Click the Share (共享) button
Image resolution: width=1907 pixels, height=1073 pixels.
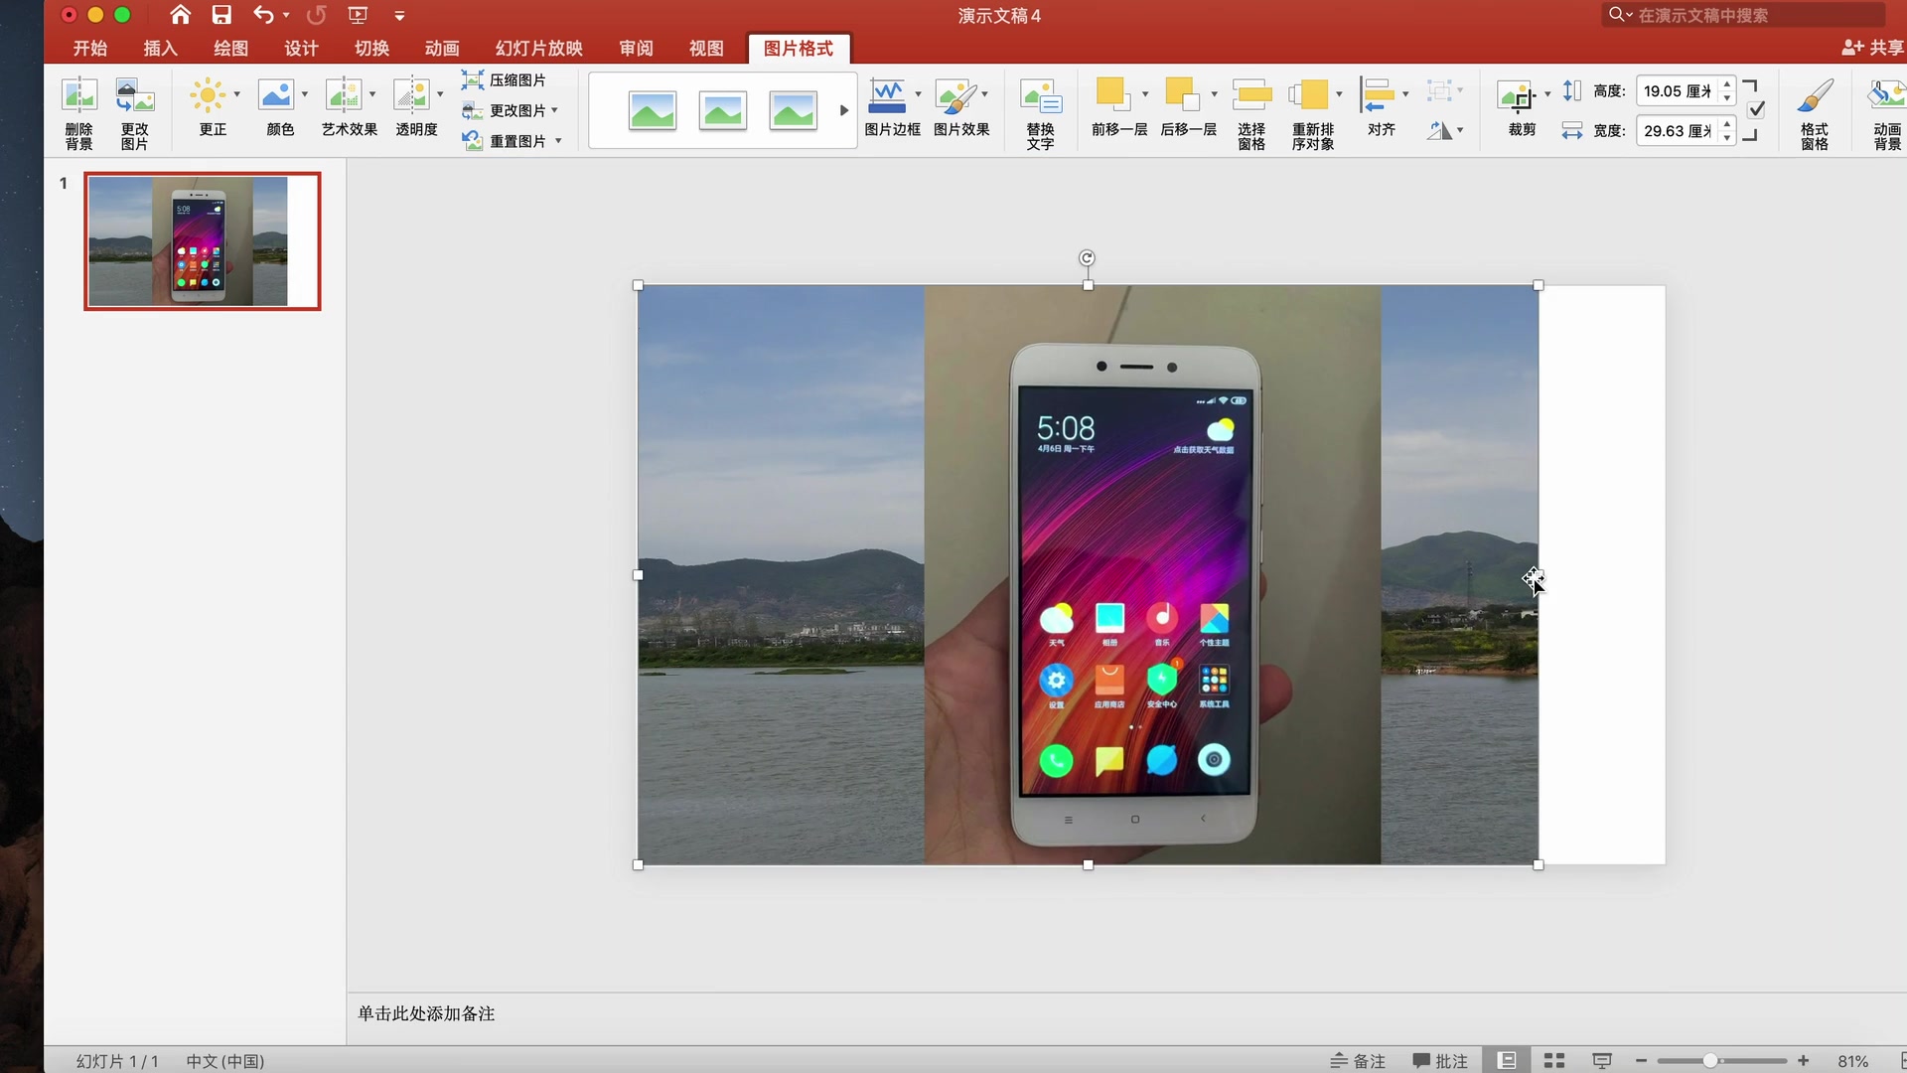click(x=1873, y=48)
